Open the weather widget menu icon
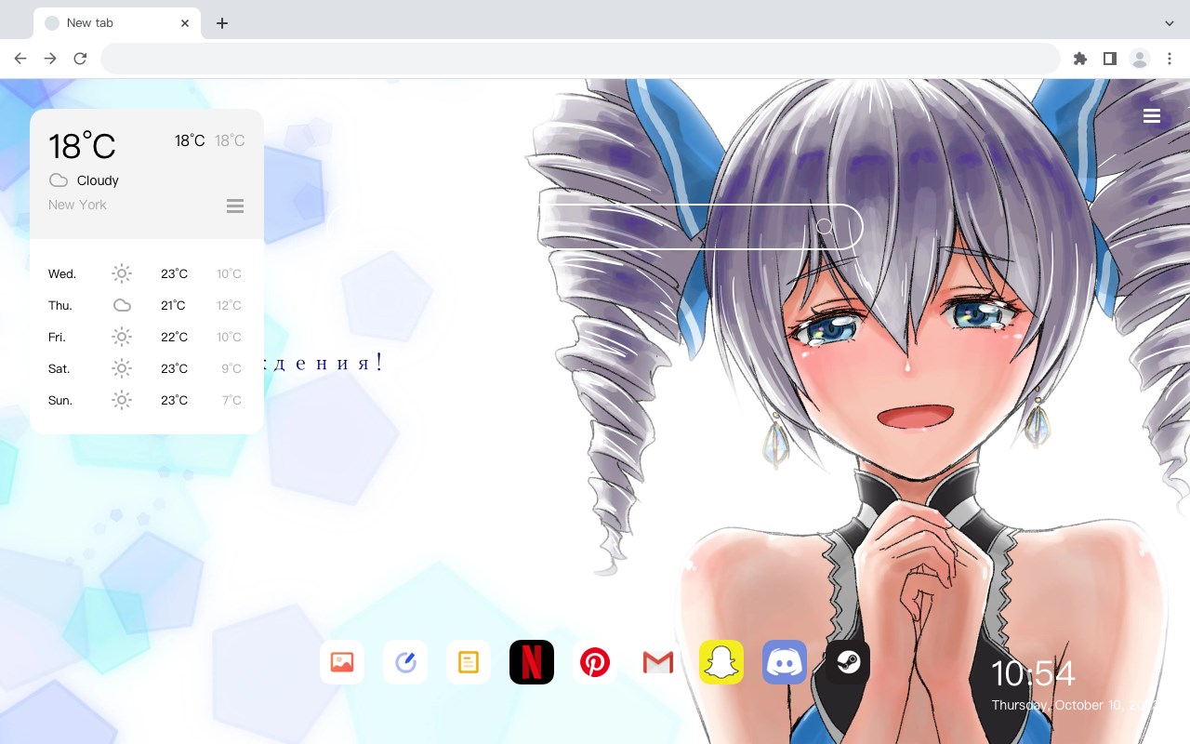The height and width of the screenshot is (744, 1190). [x=235, y=206]
